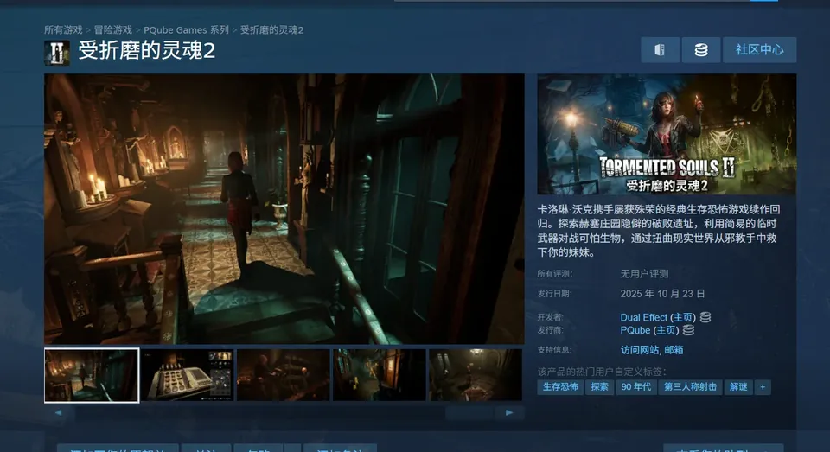The image size is (830, 452).
Task: Select the telephone keypad screenshot thumbnail
Action: pos(187,375)
